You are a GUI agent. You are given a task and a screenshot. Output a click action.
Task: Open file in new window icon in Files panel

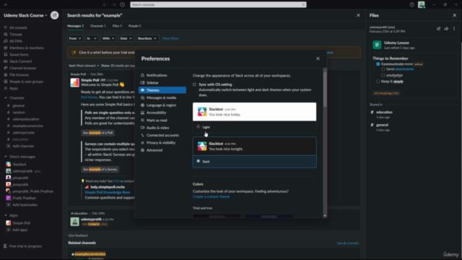point(438,29)
